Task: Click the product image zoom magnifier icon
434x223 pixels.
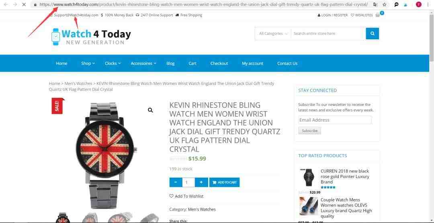Action: tap(150, 110)
